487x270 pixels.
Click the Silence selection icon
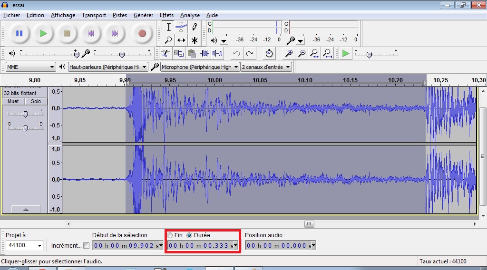217,53
